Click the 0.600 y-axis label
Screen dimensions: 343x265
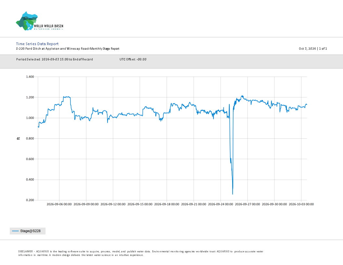click(x=30, y=159)
